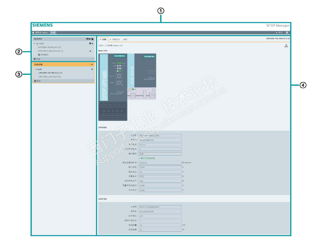313x240 pixels.
Task: Click the UPS1100 section heading
Action: click(x=103, y=199)
